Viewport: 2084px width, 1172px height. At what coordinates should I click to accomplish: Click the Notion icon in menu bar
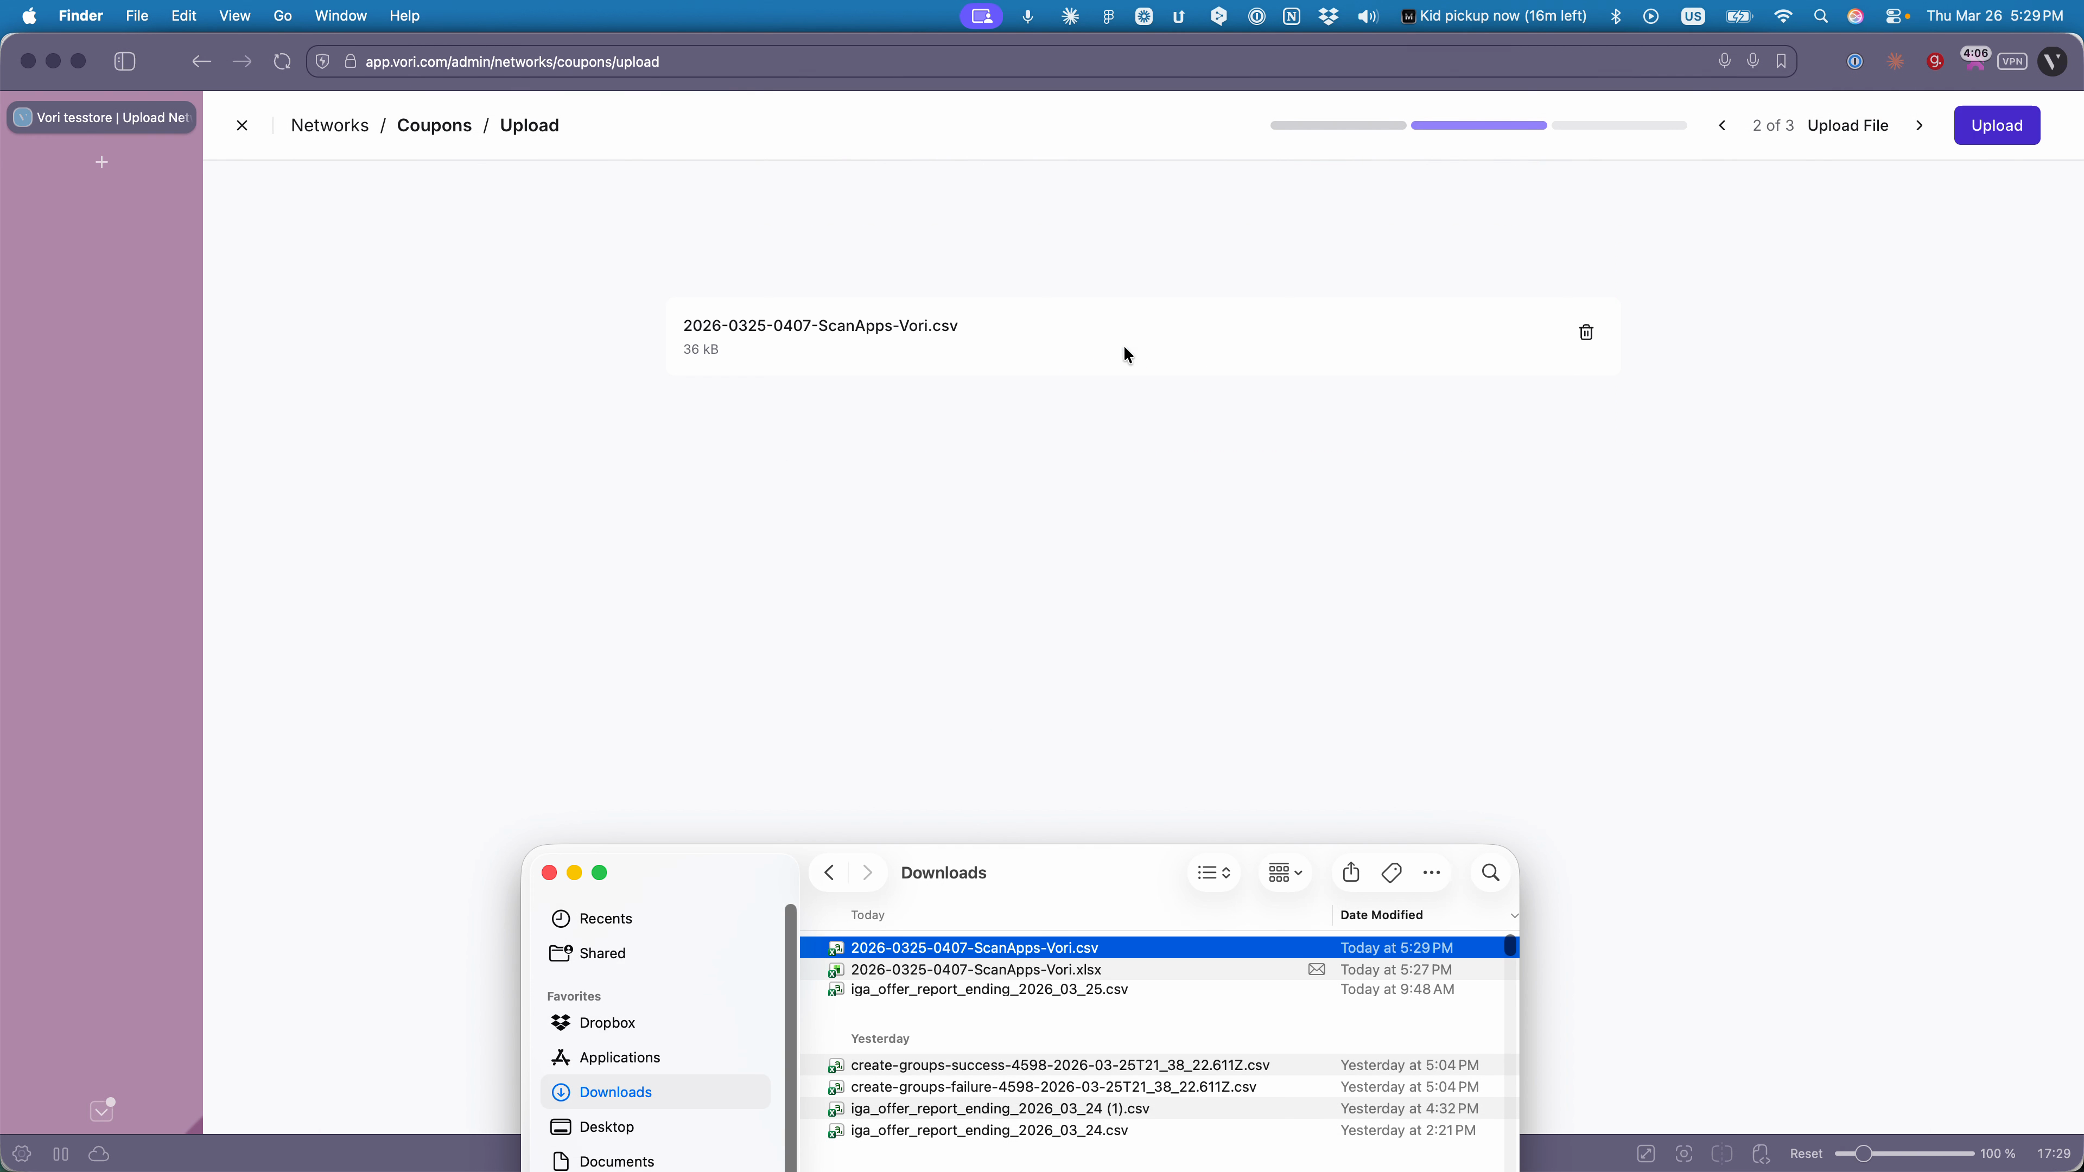[x=1292, y=16]
